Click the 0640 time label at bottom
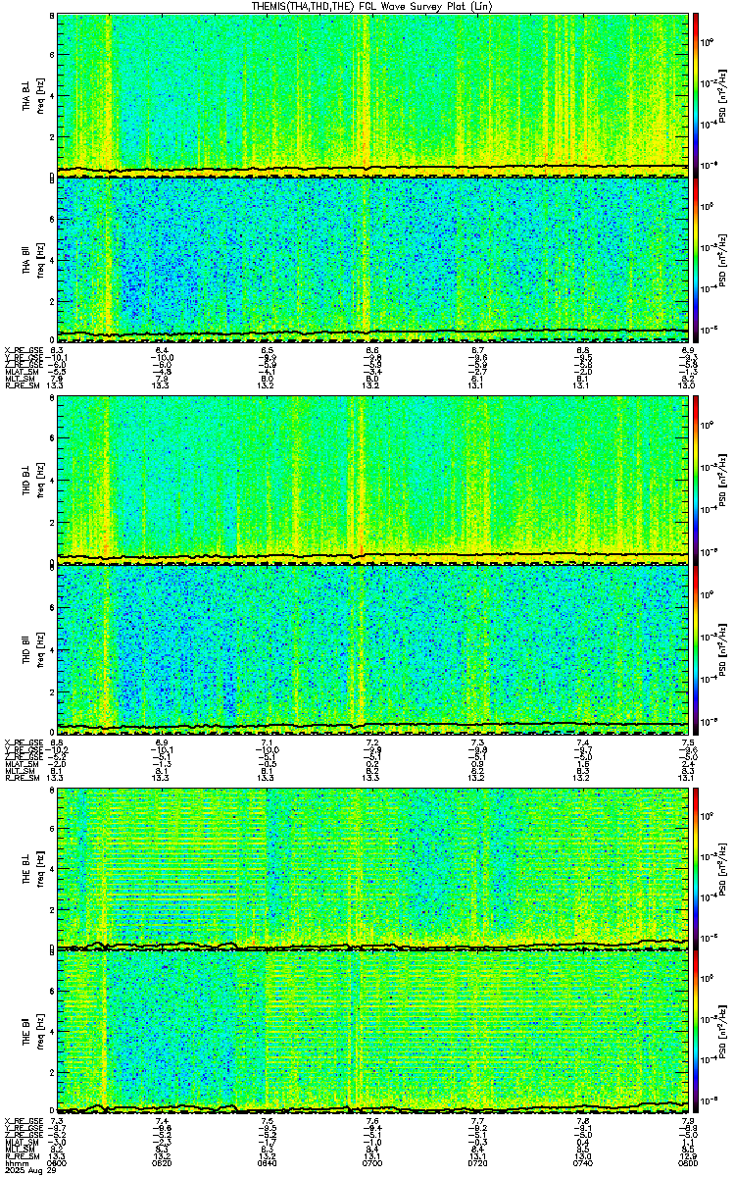The image size is (735, 1177). pyautogui.click(x=267, y=1163)
